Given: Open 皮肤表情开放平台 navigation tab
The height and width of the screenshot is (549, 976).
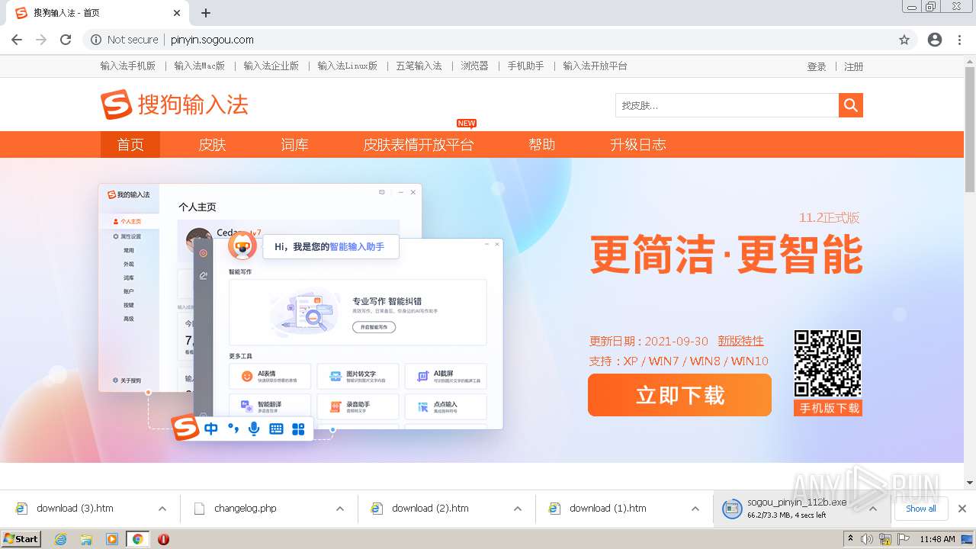Looking at the screenshot, I should [x=418, y=144].
